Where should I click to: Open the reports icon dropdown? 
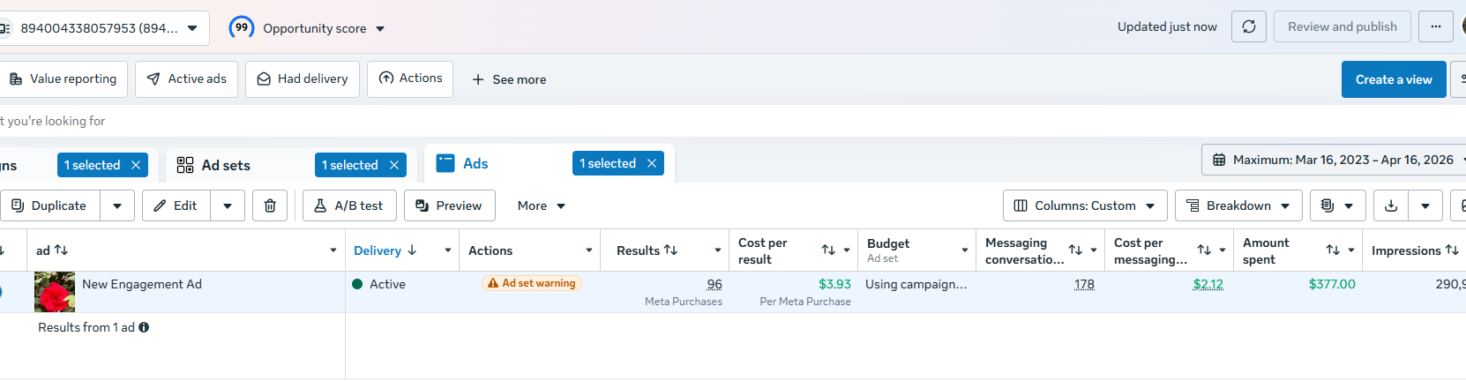click(x=1337, y=205)
